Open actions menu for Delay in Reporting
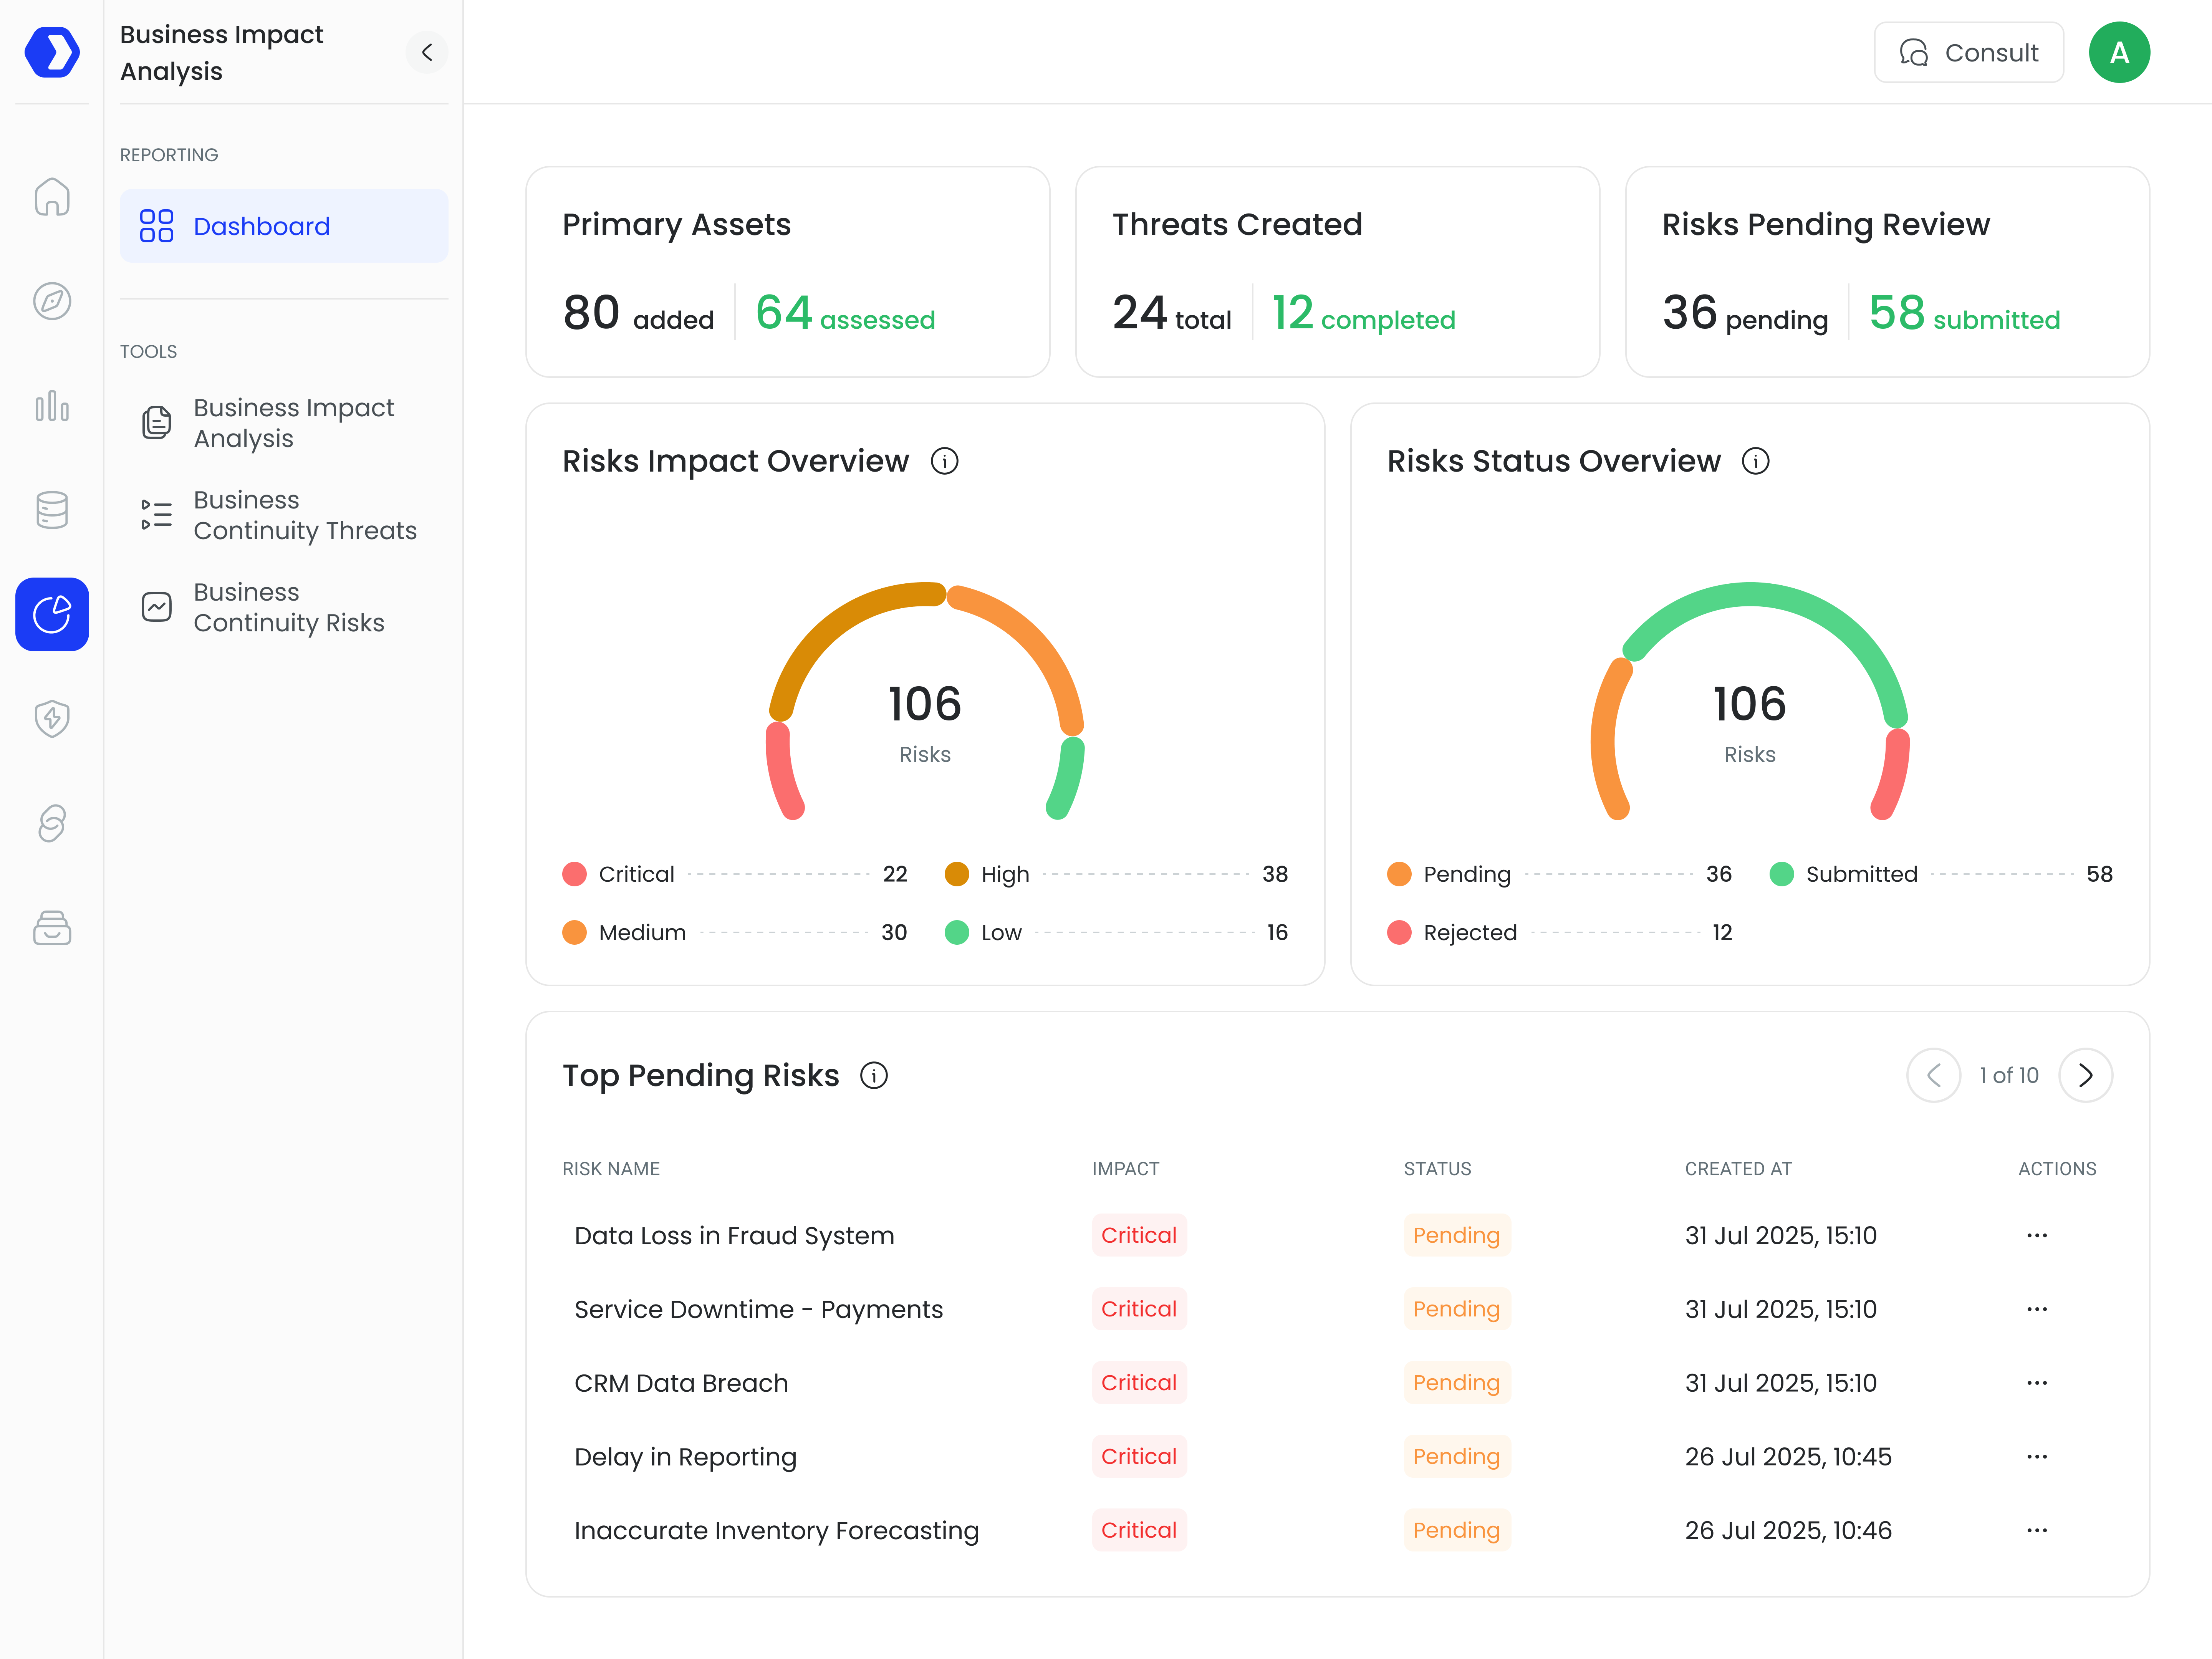 pyautogui.click(x=2037, y=1457)
